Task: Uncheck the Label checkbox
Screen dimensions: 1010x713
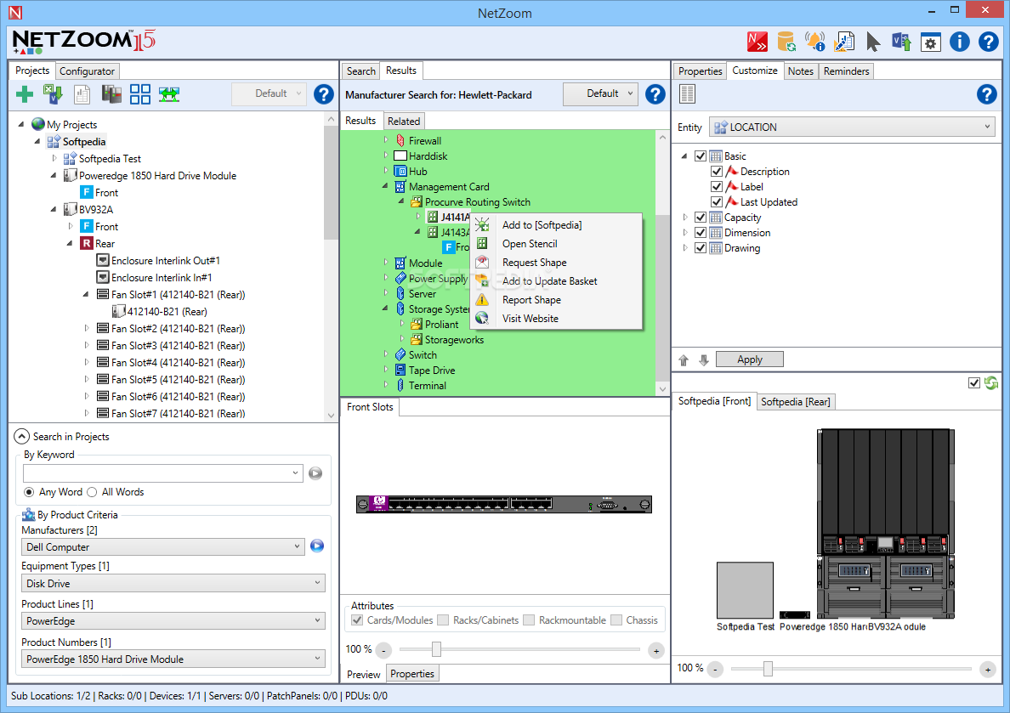Action: click(717, 187)
